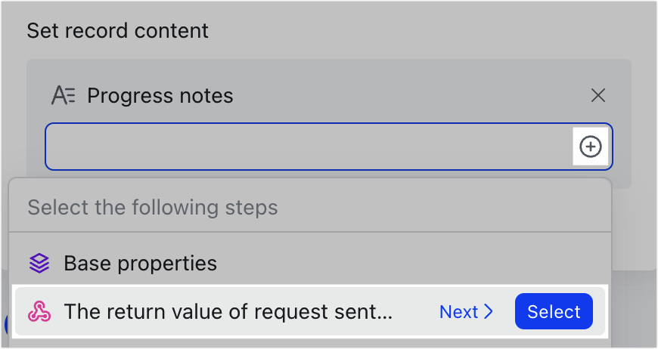Screen dimensions: 658x349
Task: Click the pink webhook icon
Action: tap(39, 312)
